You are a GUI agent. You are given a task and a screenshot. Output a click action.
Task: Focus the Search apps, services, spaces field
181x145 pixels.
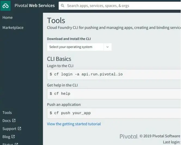tap(119, 6)
